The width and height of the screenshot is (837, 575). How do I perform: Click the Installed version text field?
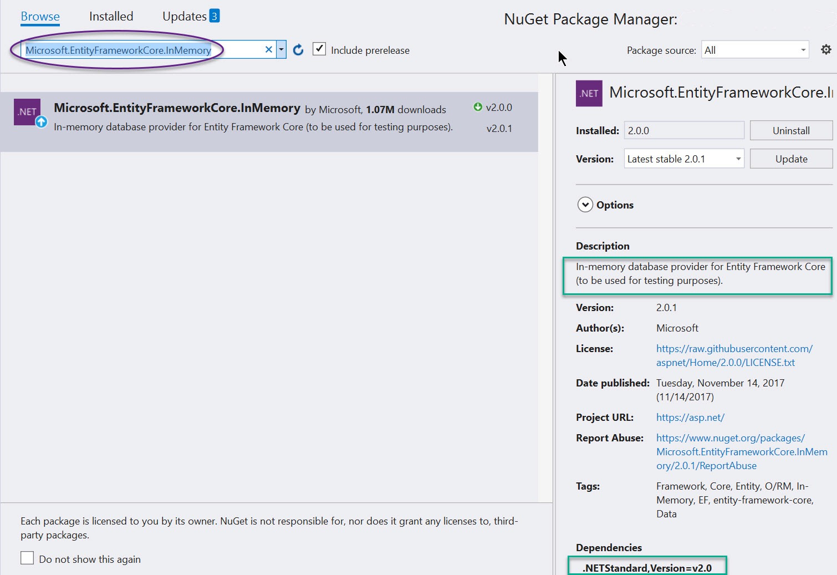pos(683,130)
